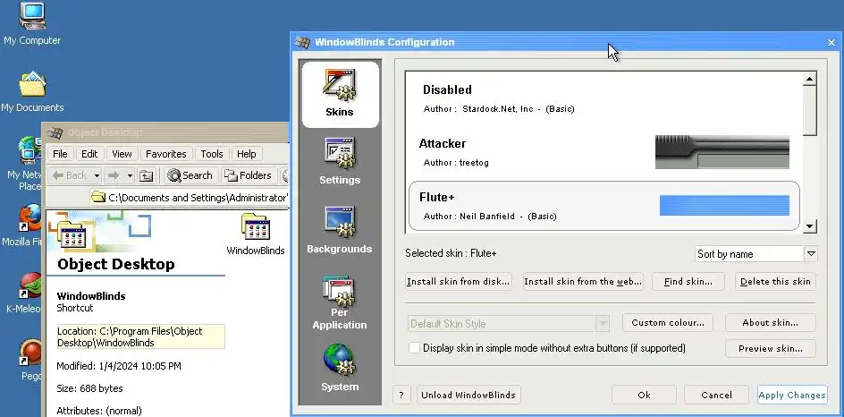The height and width of the screenshot is (417, 844).
Task: Click the My Documents desktop icon
Action: (32, 83)
